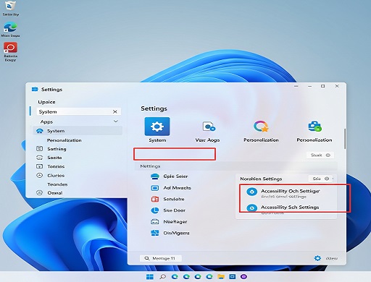
Task: Click the Sathing sidebar icon
Action: pyautogui.click(x=39, y=148)
